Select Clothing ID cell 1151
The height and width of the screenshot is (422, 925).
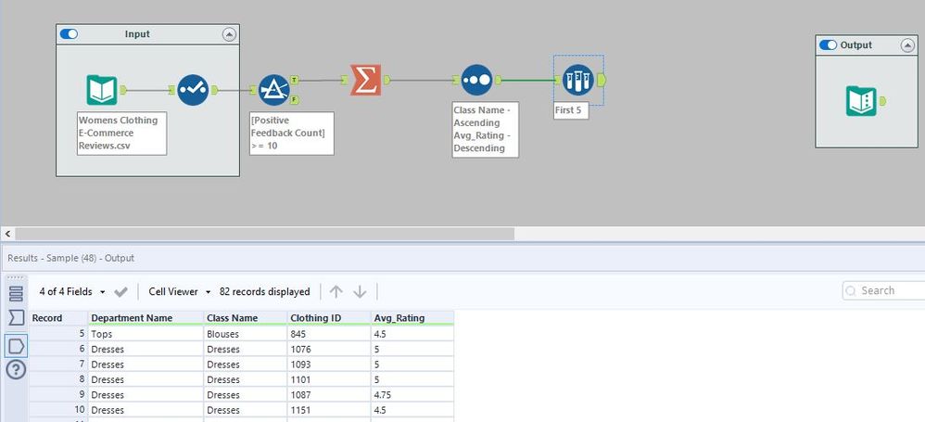pos(329,410)
